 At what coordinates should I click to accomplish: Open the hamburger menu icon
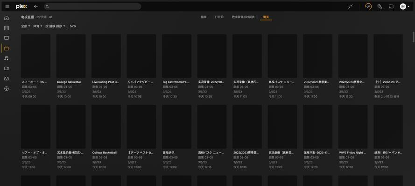tap(7, 7)
